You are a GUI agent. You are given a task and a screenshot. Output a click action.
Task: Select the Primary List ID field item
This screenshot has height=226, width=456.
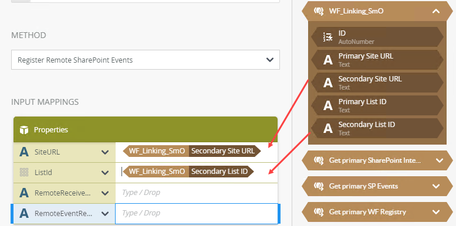tap(377, 105)
